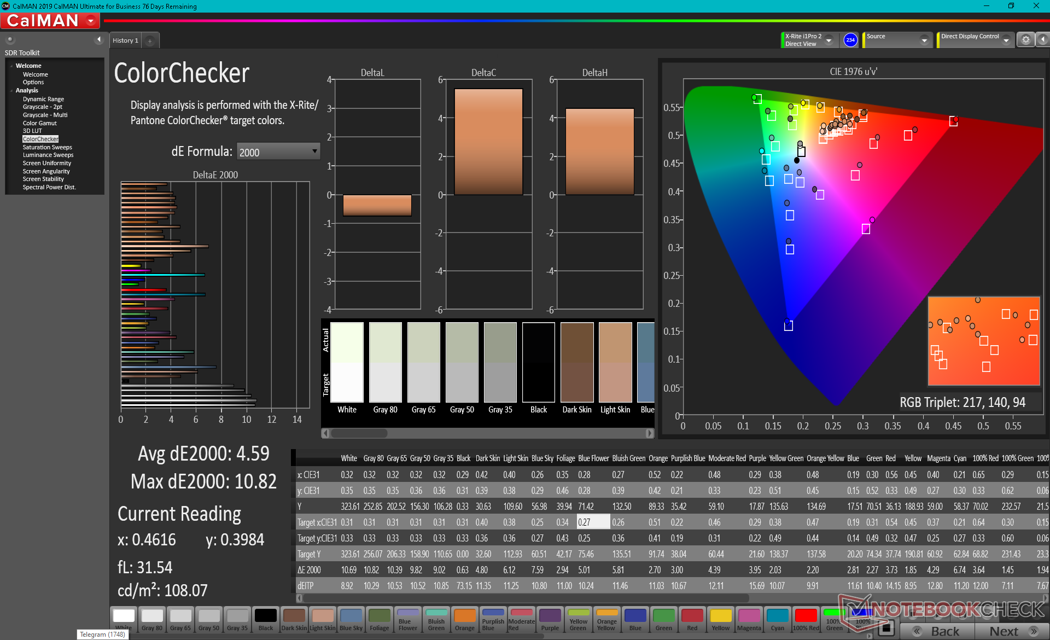This screenshot has width=1050, height=640.
Task: Collapse the right panel arrow icon
Action: click(x=1042, y=40)
